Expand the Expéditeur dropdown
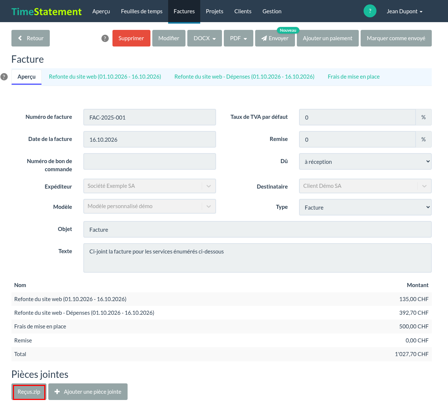Viewport: 448px width, 407px height. (x=150, y=186)
